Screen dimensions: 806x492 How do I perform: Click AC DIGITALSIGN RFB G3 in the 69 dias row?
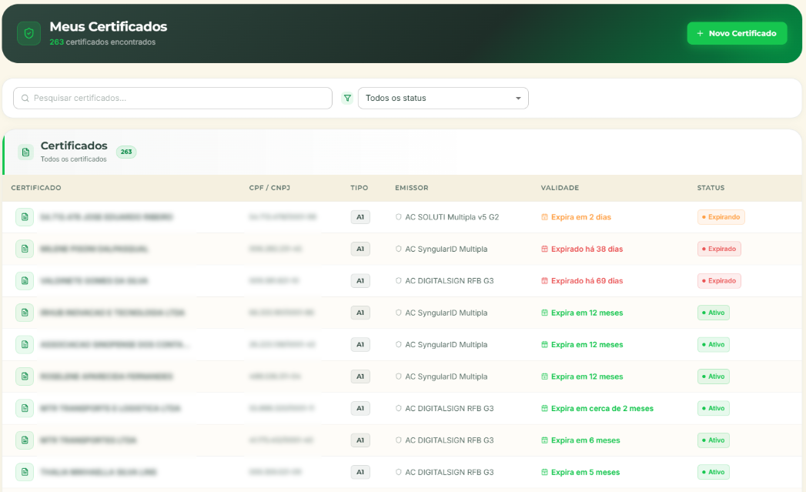click(x=450, y=281)
